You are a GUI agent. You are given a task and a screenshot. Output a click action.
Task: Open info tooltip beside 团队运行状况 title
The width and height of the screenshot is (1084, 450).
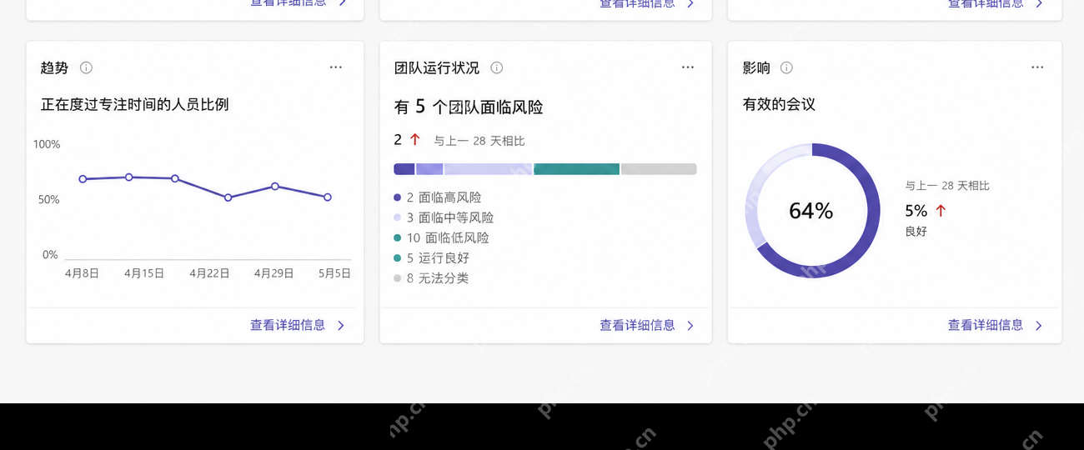tap(497, 67)
